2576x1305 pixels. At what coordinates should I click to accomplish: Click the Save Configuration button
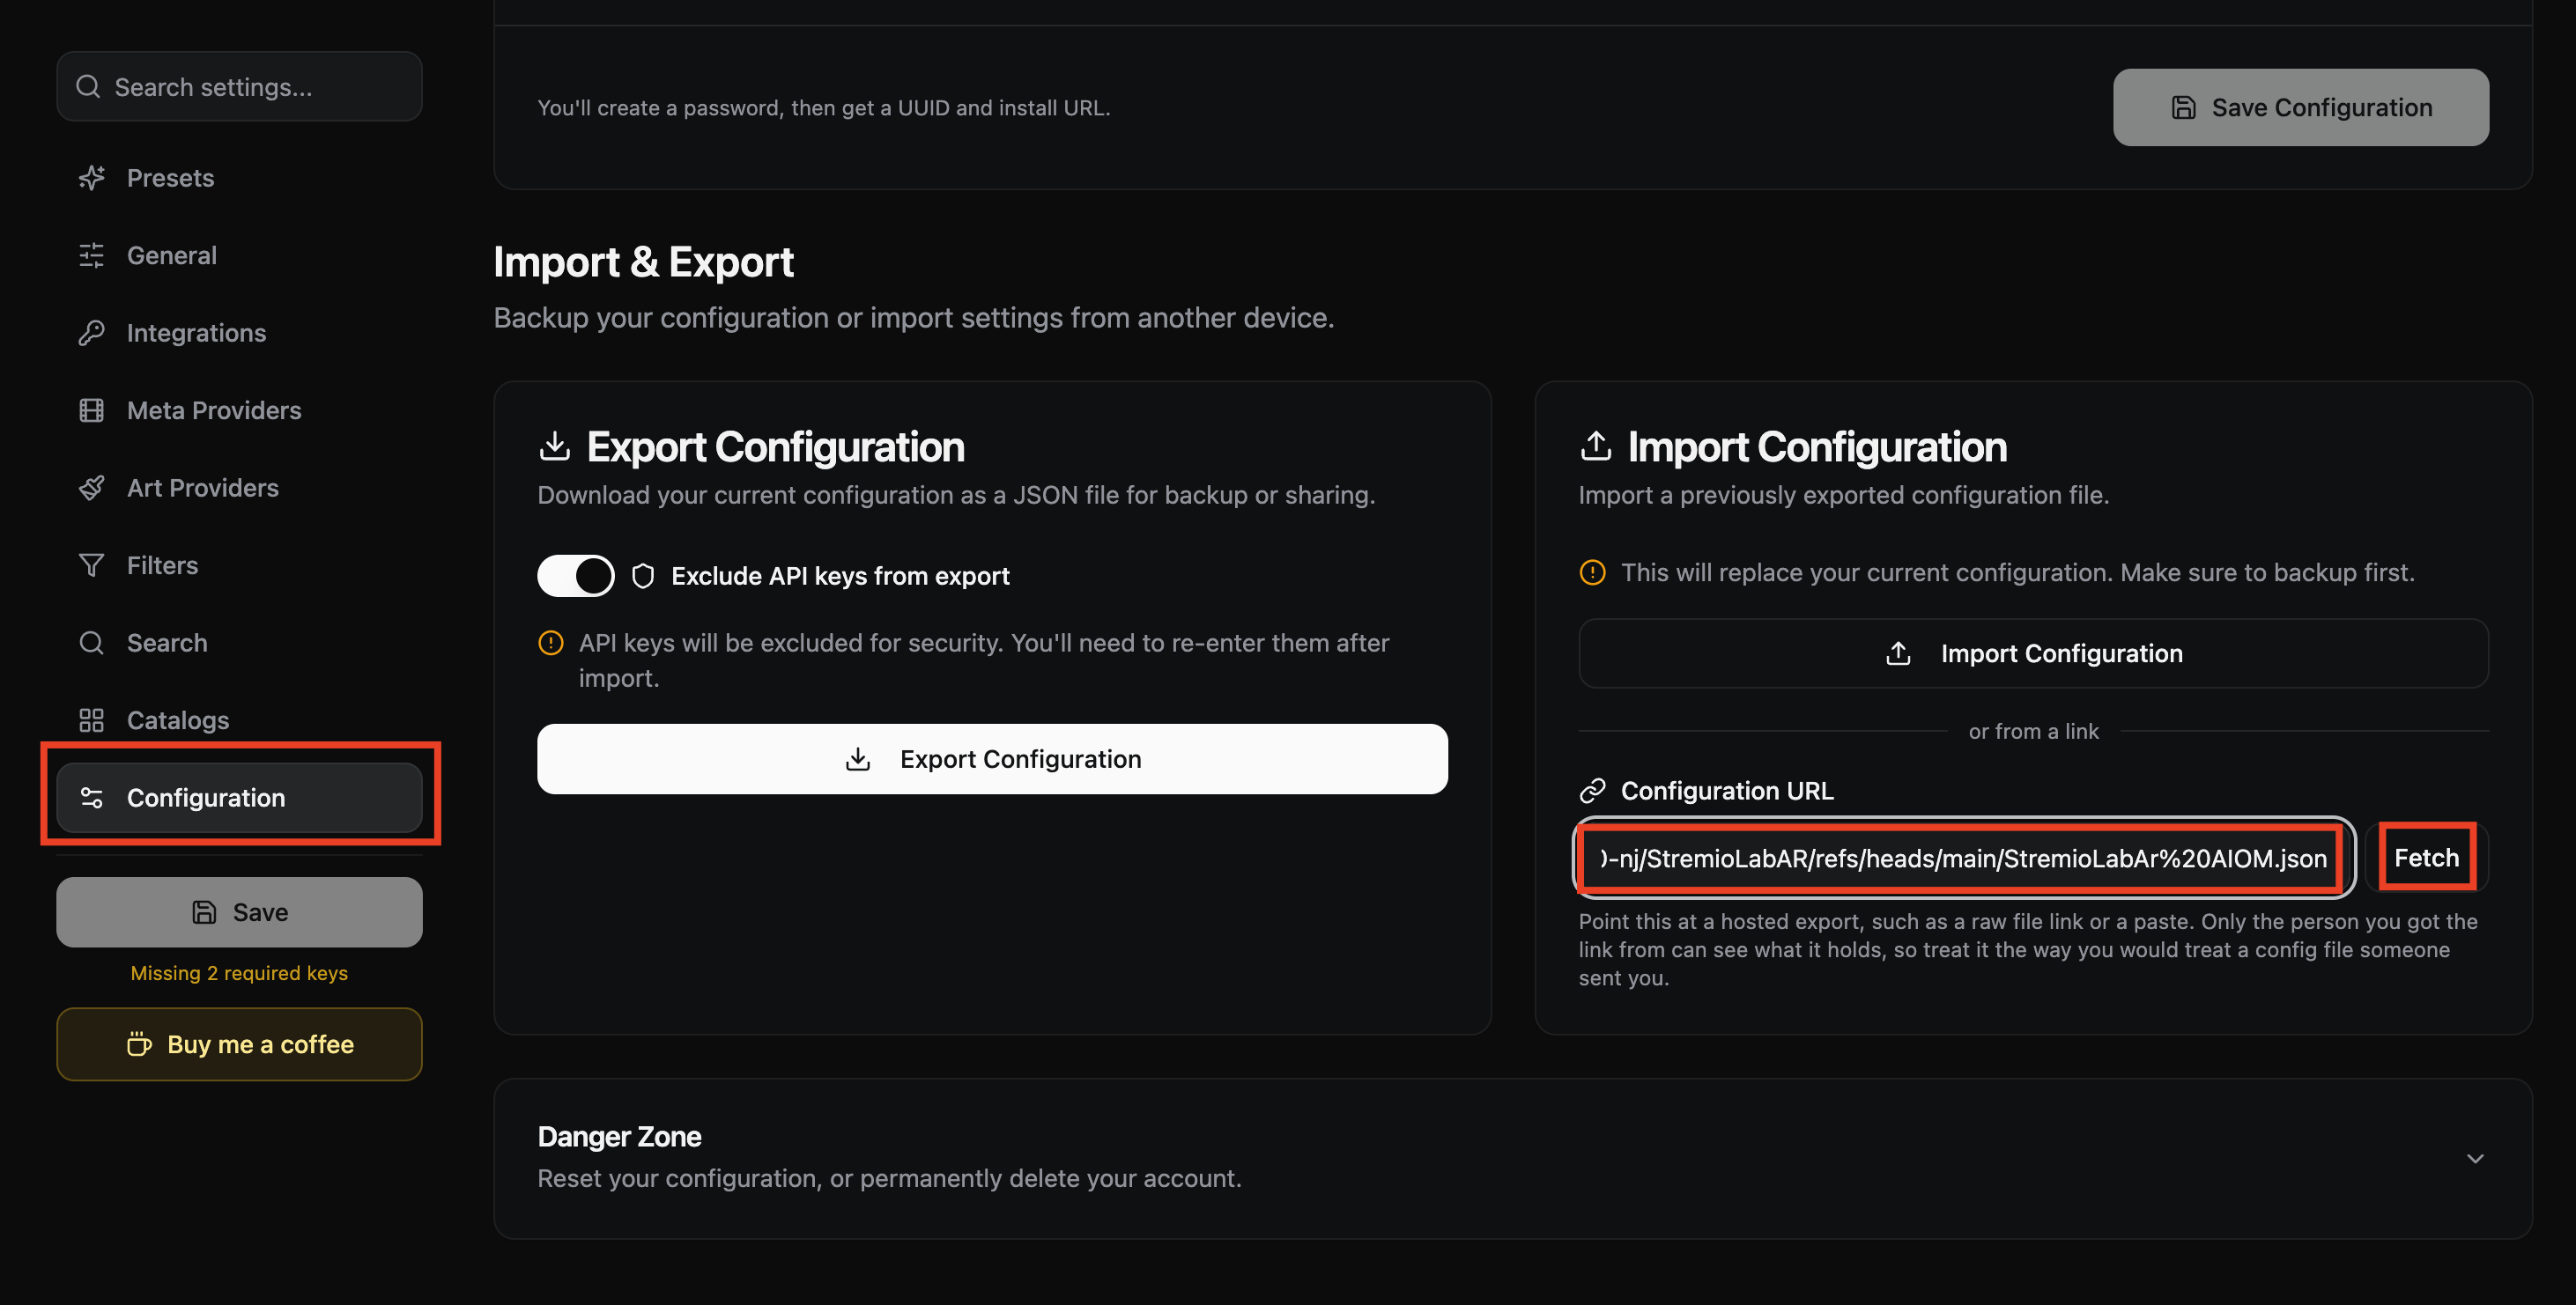2301,107
